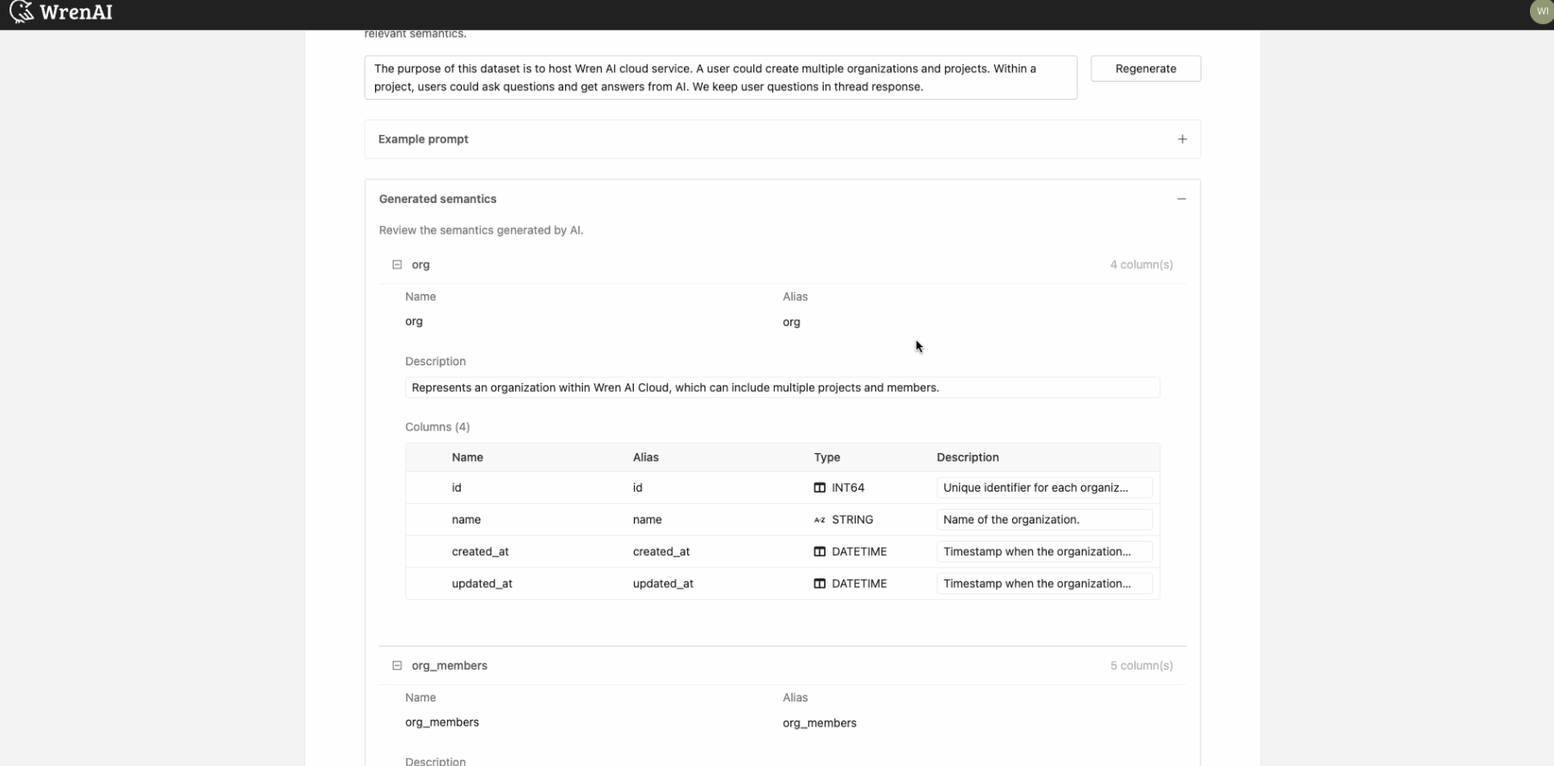Click the Alias column header in table

pyautogui.click(x=646, y=457)
